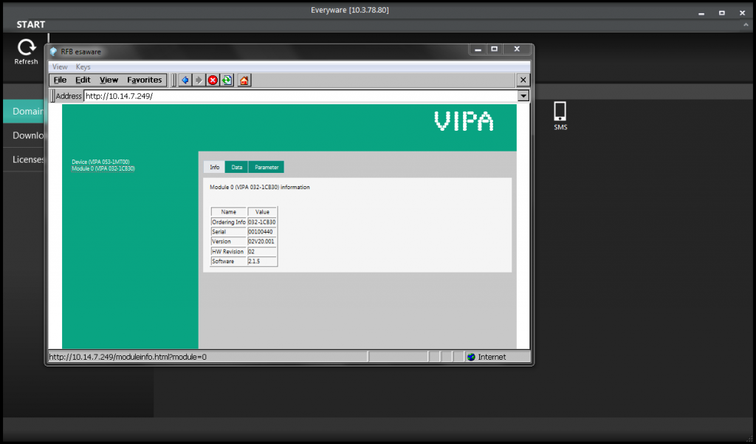Click the Refresh icon in Everyware

(27, 47)
